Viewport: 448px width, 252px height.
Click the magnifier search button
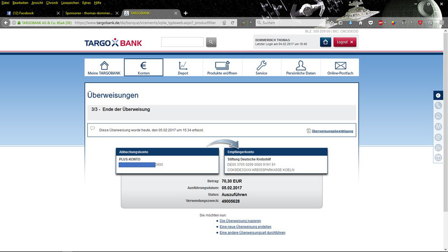point(211,42)
